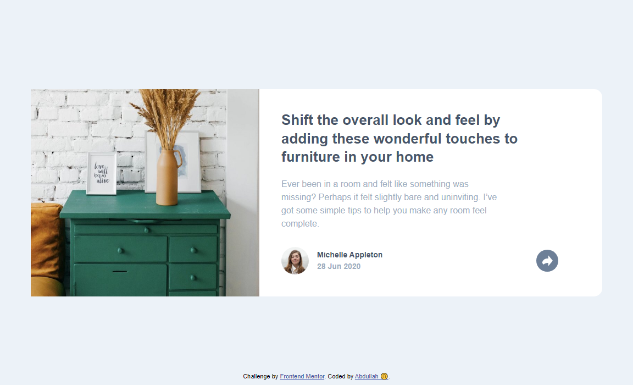This screenshot has width=633, height=385.
Task: Click Michelle Appleton's avatar photo
Action: [x=295, y=261]
